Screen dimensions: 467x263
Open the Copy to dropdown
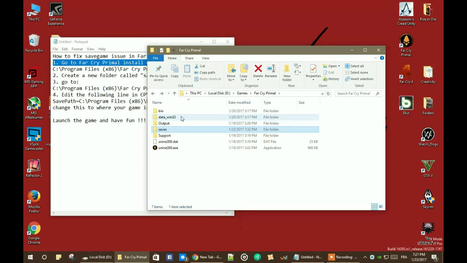(243, 73)
